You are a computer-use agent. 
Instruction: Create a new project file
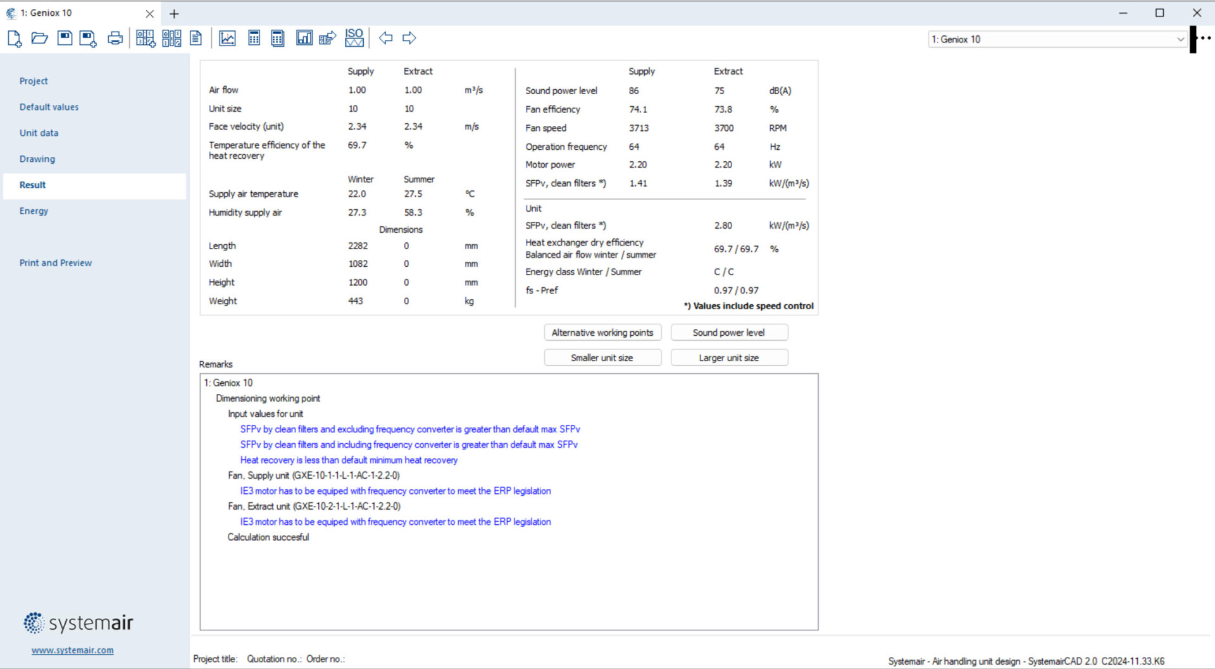(x=14, y=39)
